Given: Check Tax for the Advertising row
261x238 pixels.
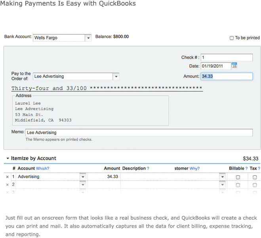Looking at the screenshot, I should pyautogui.click(x=255, y=177).
